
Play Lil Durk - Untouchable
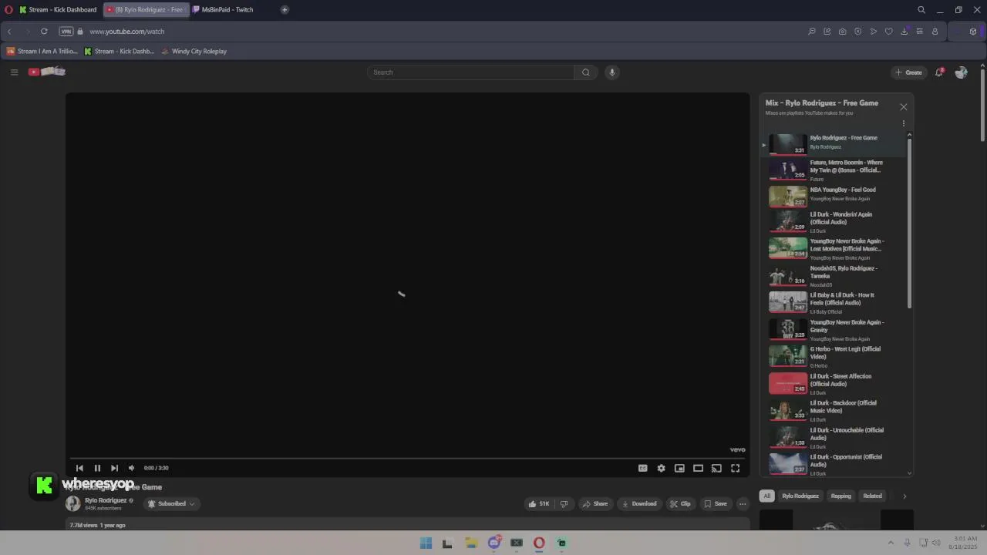pos(833,438)
